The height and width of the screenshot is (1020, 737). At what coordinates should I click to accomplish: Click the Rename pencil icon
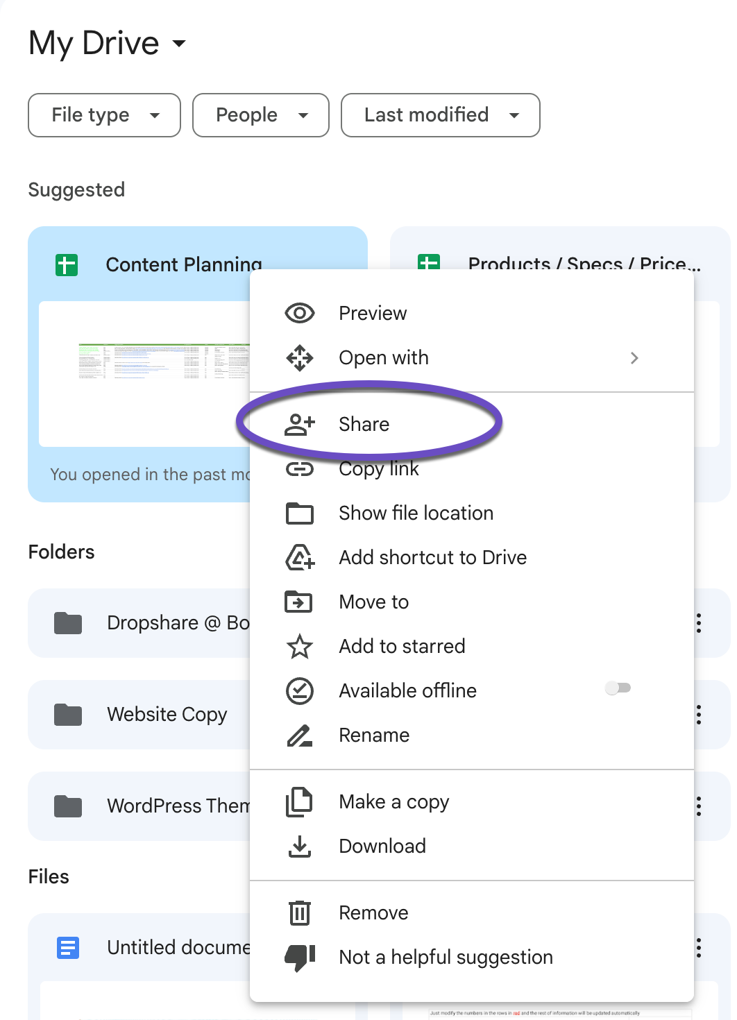coord(298,735)
